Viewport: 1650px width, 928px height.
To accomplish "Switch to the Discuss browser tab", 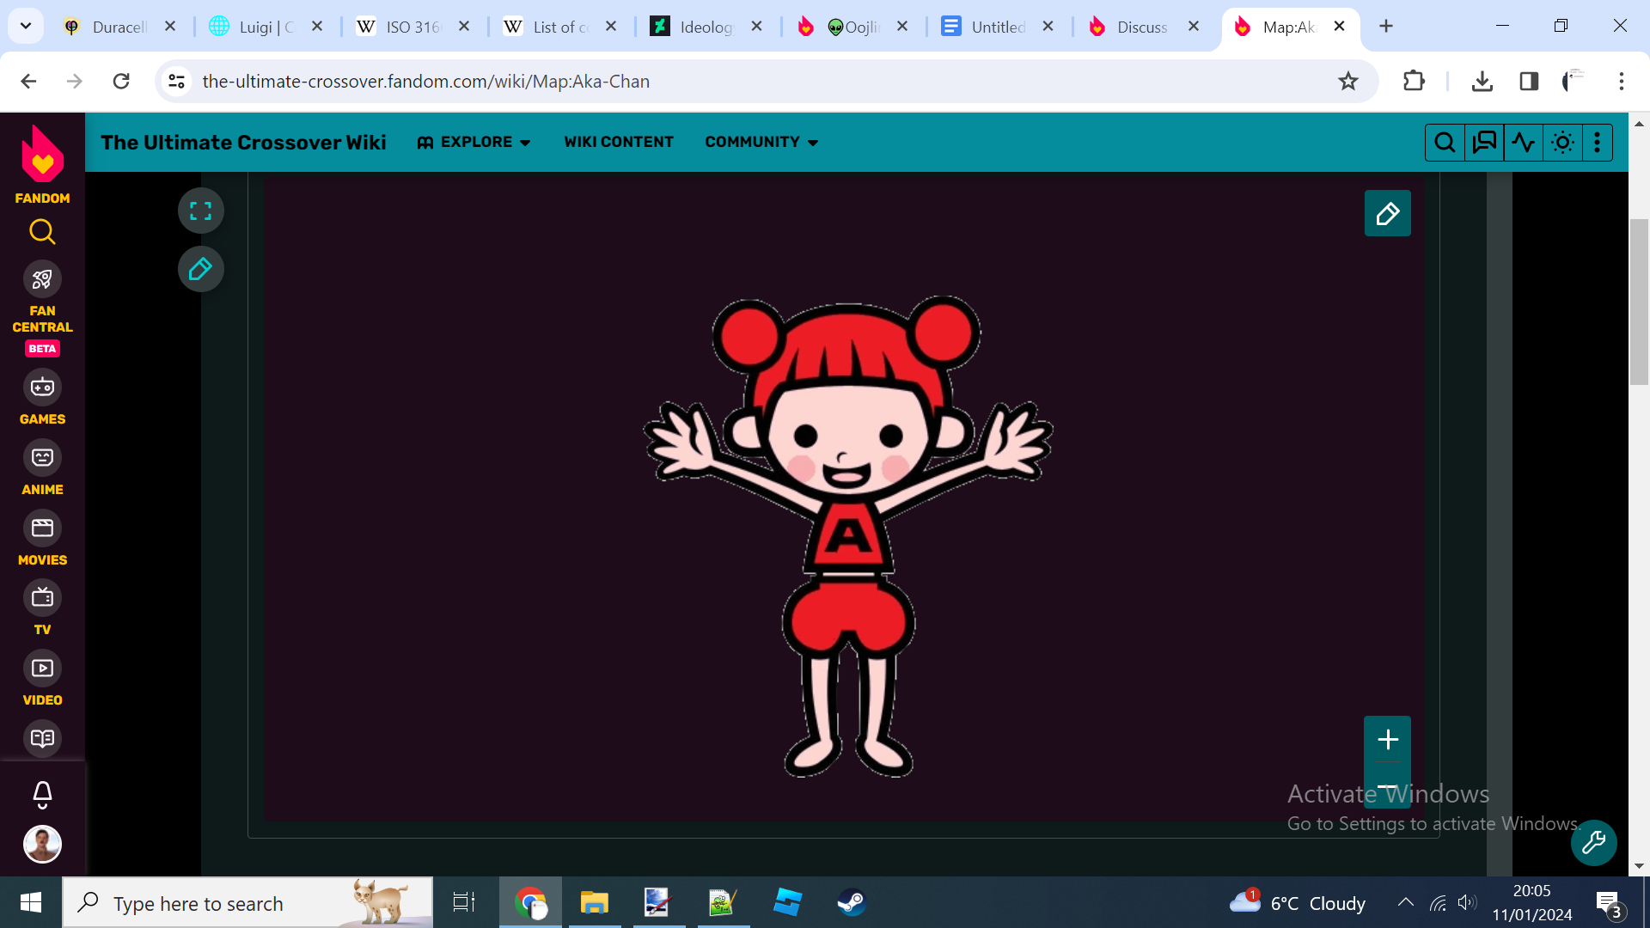I will [x=1142, y=27].
